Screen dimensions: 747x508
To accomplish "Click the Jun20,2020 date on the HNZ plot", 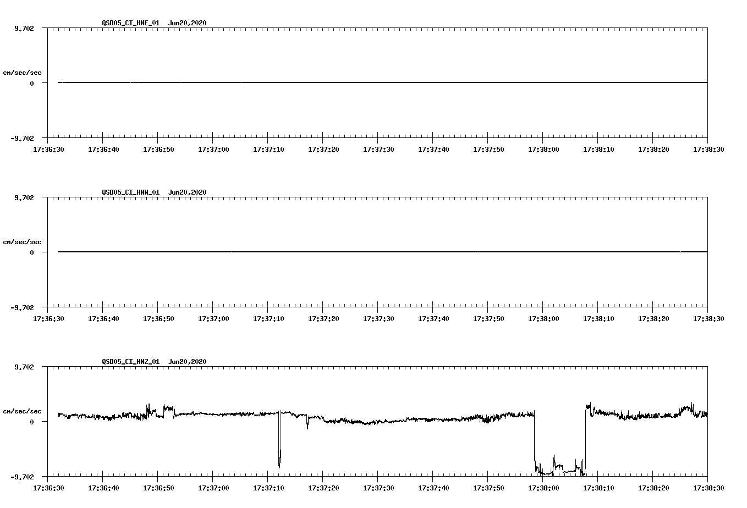I will [x=188, y=362].
